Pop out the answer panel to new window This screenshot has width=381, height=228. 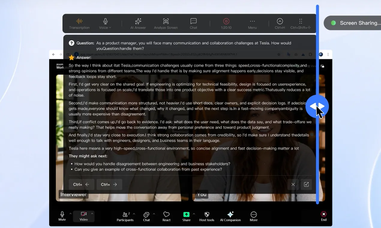[306, 184]
